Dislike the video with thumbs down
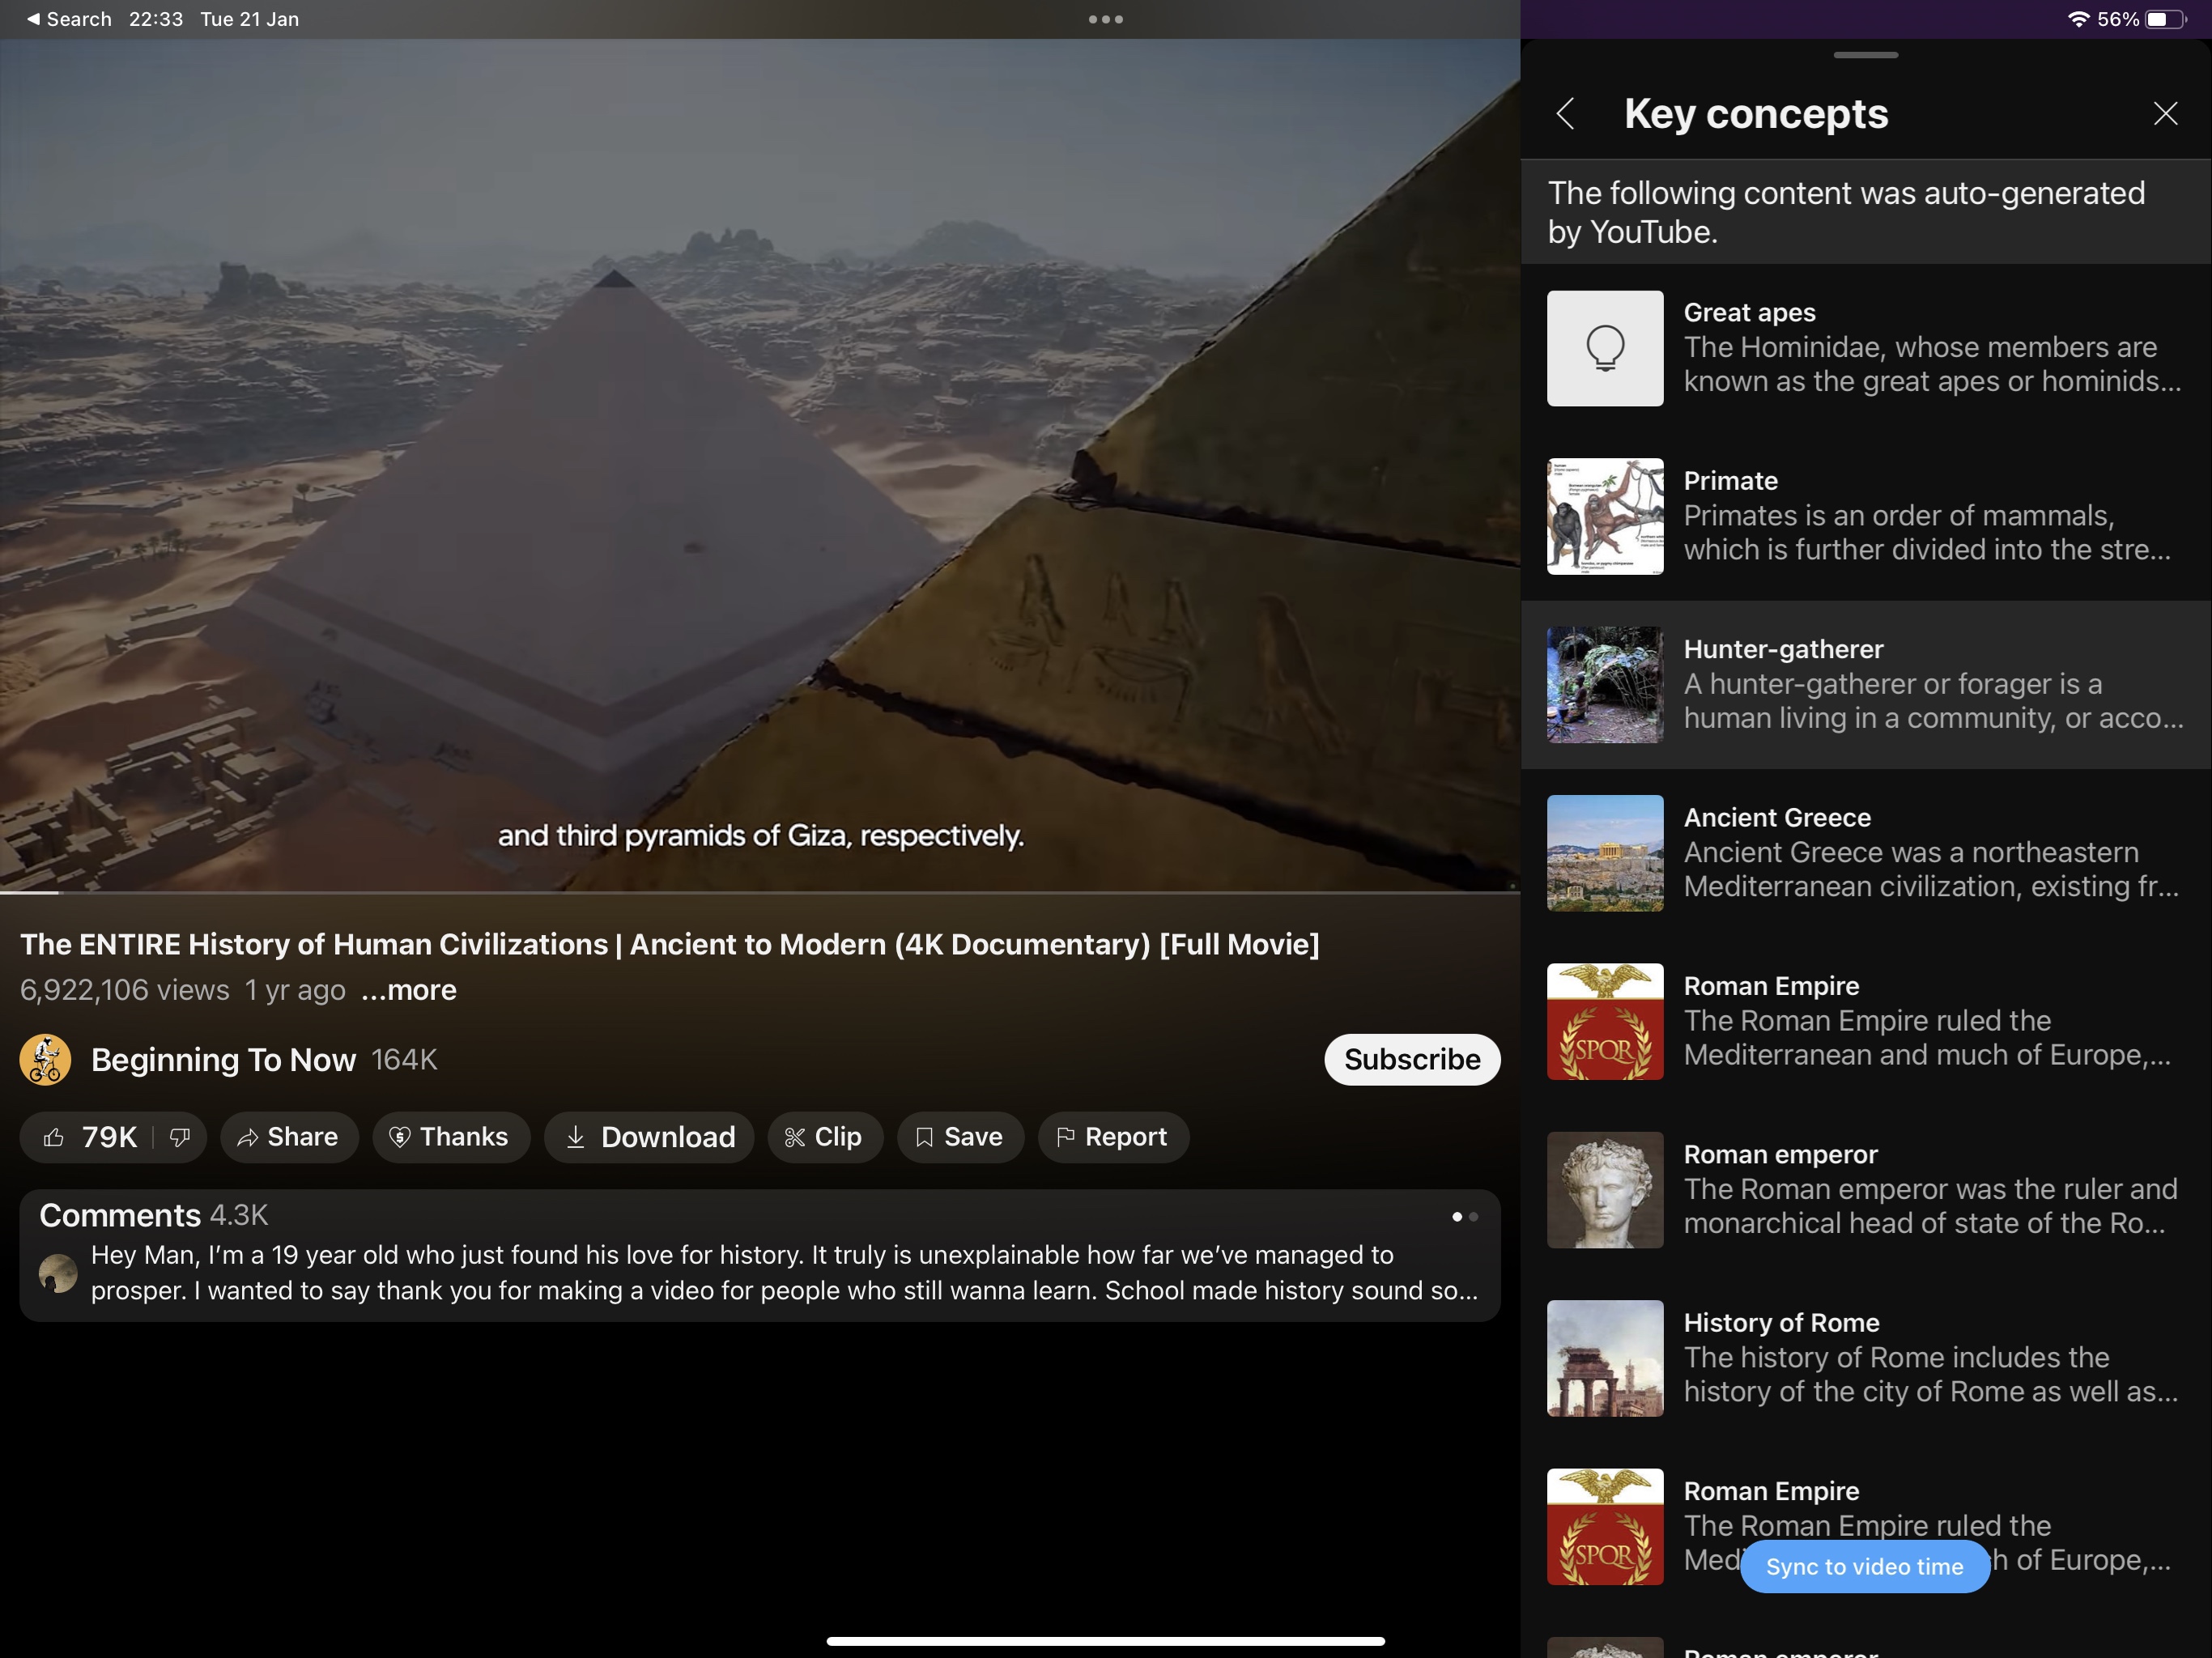The height and width of the screenshot is (1658, 2212). 180,1137
